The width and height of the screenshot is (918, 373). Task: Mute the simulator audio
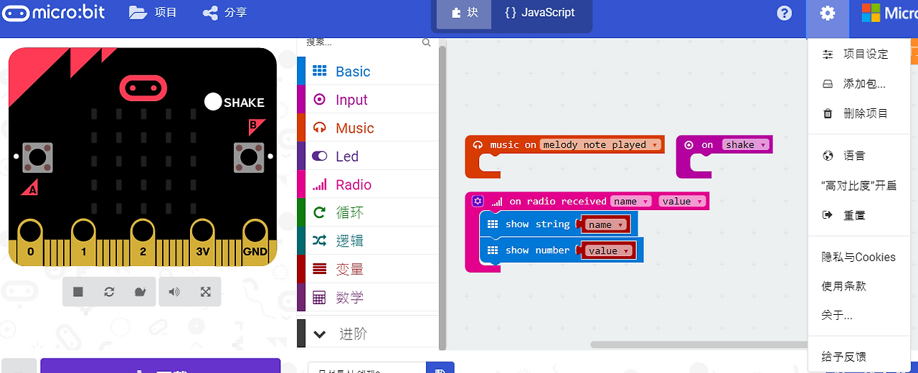coord(174,292)
